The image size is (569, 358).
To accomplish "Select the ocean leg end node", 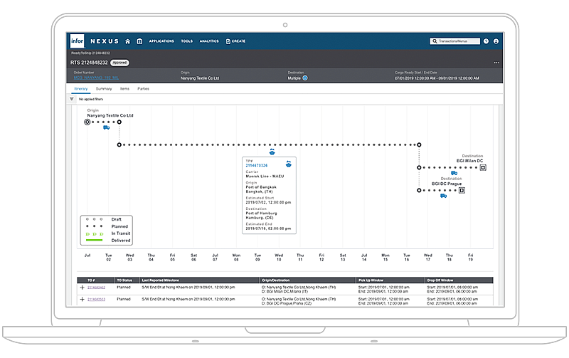I will coord(419,145).
